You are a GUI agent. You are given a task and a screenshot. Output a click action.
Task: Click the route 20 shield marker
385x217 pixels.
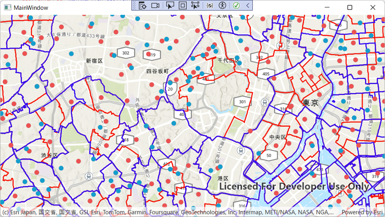(170, 89)
